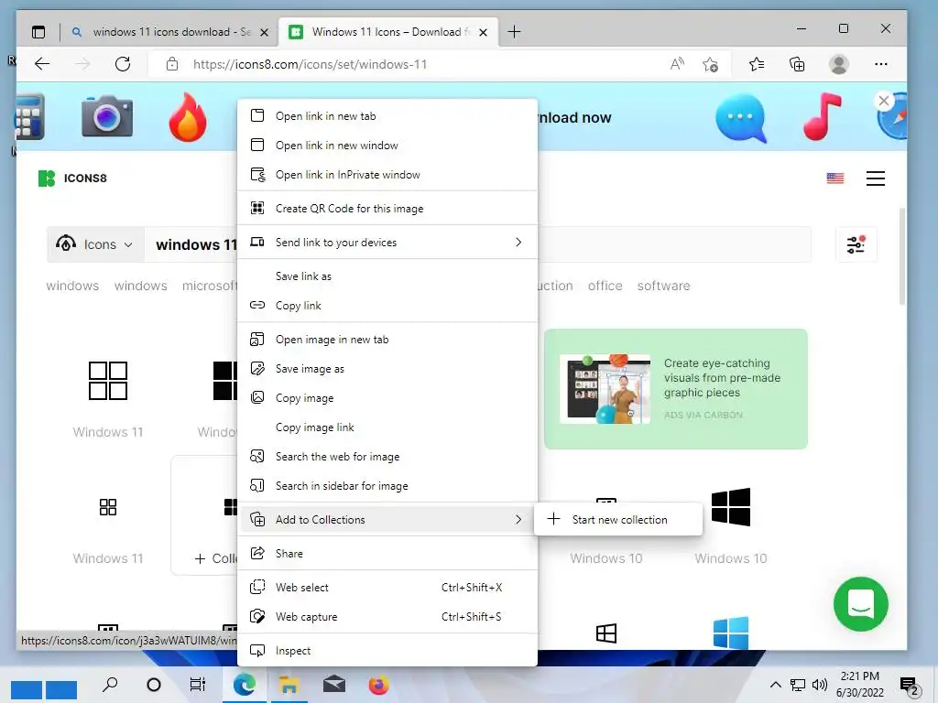Open the green chat support button
Screen dimensions: 938x703
(861, 604)
